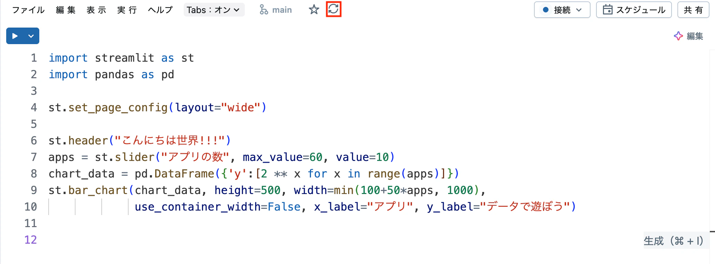715x264 pixels.
Task: Click the "アプリの数" string
Action: tap(195, 157)
